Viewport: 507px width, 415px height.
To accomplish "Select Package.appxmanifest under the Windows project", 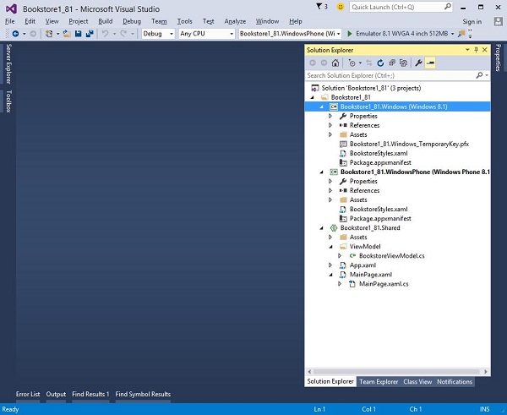I will click(x=380, y=162).
